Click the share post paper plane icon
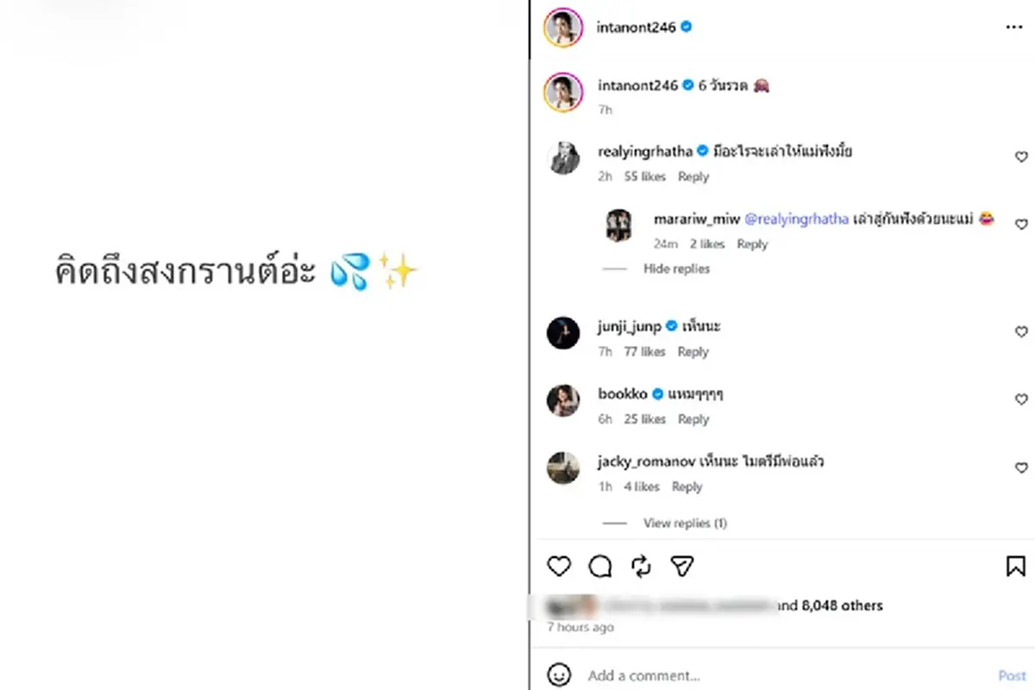The image size is (1035, 690). (681, 566)
